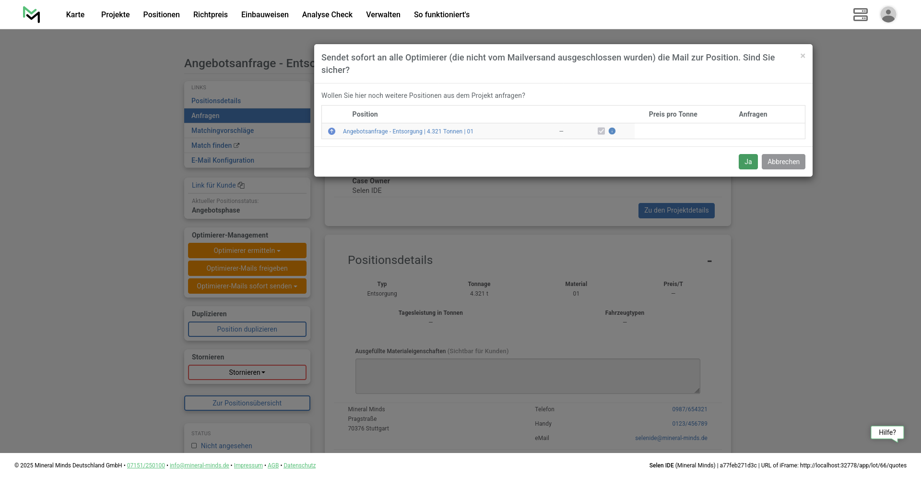Open the Optimierer-Mails sofort senden dropdown
The image size is (921, 477).
[247, 286]
